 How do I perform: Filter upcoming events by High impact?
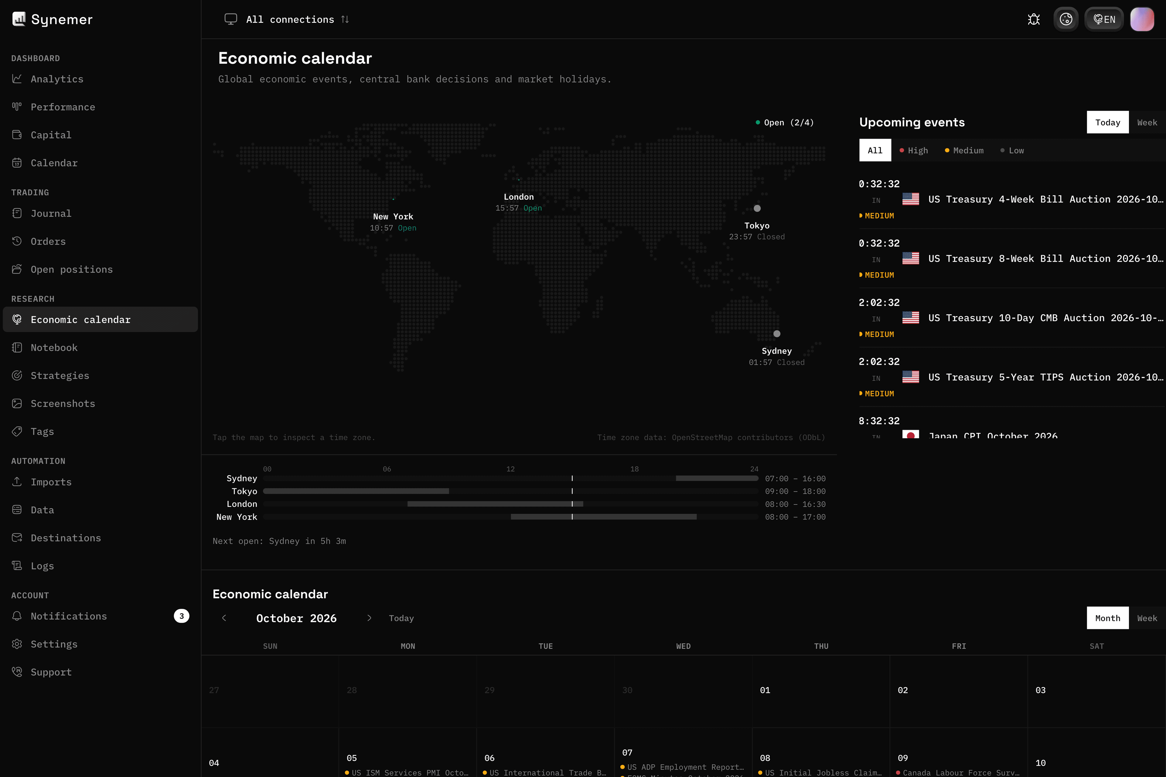[914, 151]
